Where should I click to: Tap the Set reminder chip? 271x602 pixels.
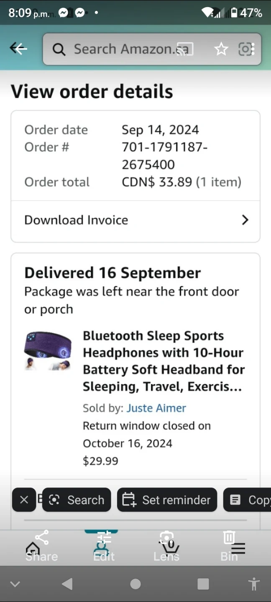[167, 500]
